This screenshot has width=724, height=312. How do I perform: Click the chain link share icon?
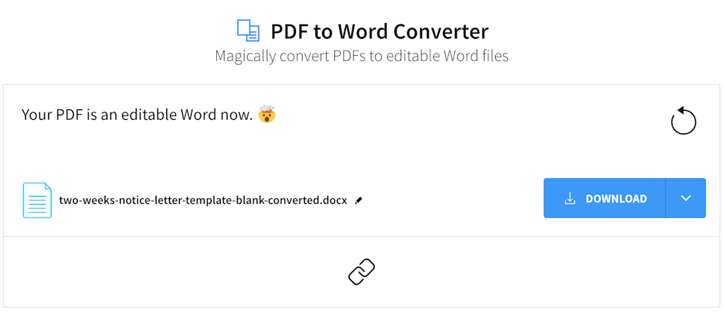click(362, 272)
